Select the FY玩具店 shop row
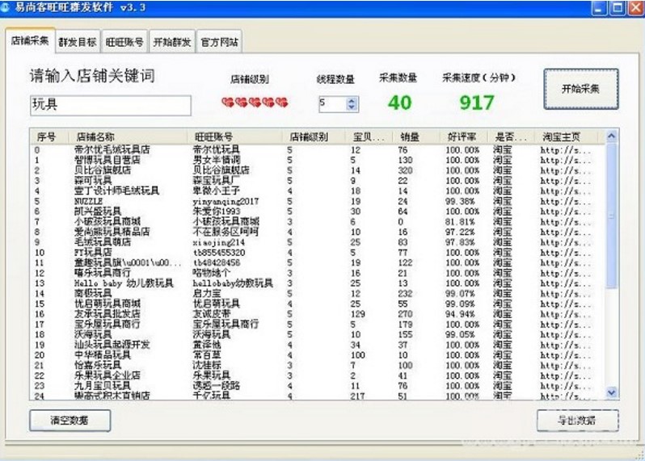 point(317,252)
